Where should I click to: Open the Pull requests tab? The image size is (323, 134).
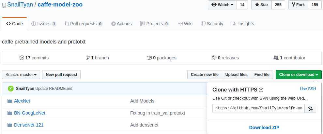[x=84, y=24]
